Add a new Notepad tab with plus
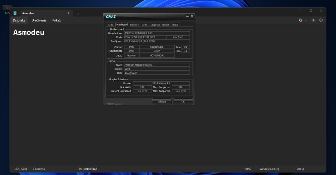This screenshot has height=175, width=336. click(78, 13)
